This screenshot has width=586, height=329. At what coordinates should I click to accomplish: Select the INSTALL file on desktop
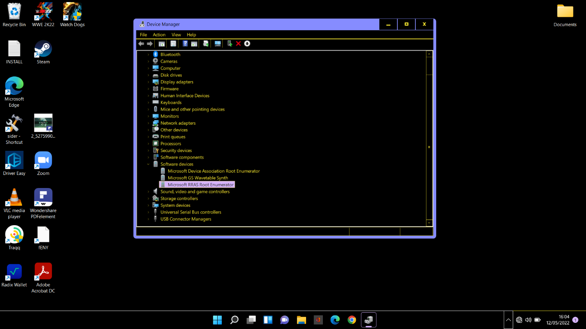click(14, 52)
